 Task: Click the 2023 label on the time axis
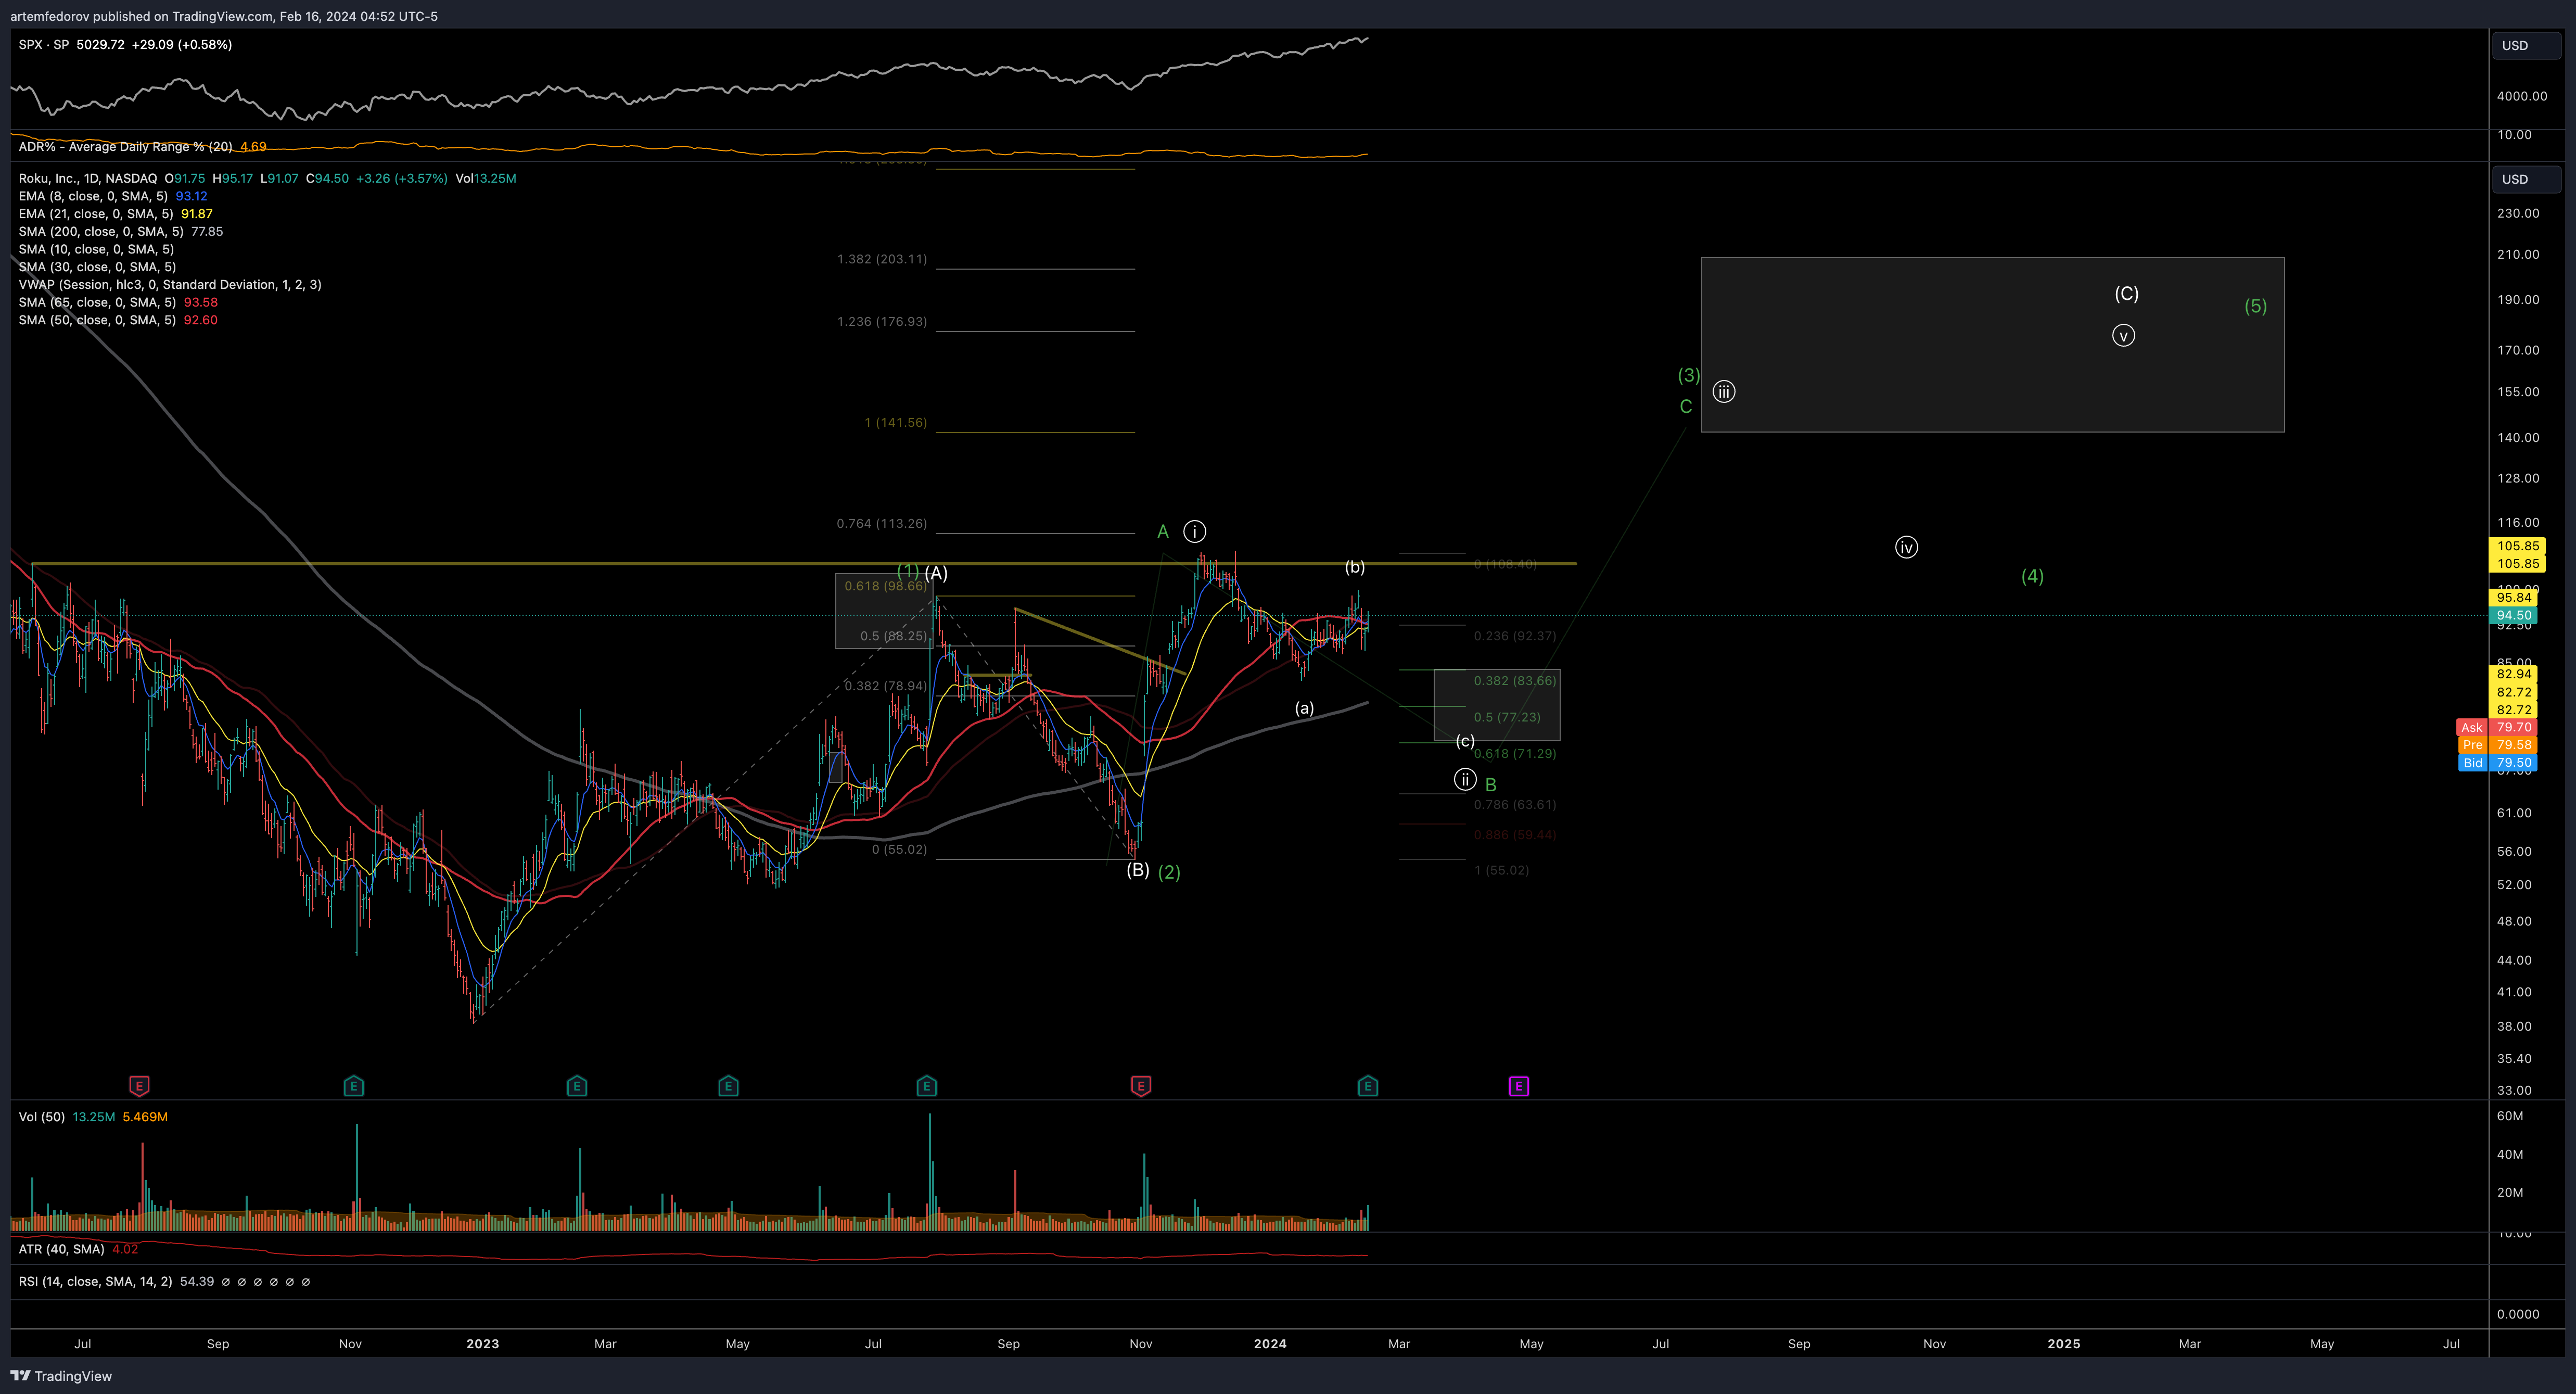482,1344
